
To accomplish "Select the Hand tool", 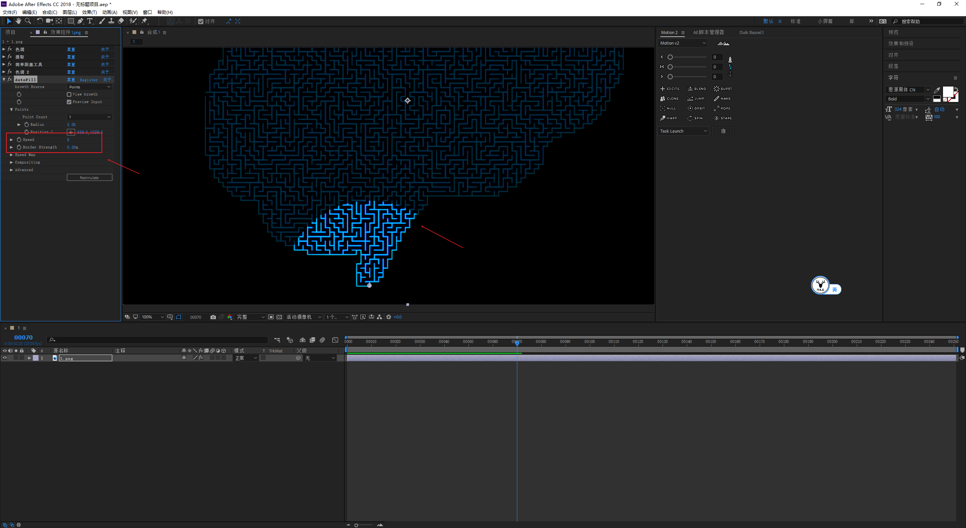I will click(18, 21).
